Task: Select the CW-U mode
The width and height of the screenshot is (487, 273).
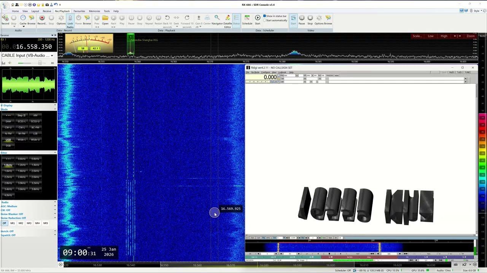Action: [x=8, y=127]
